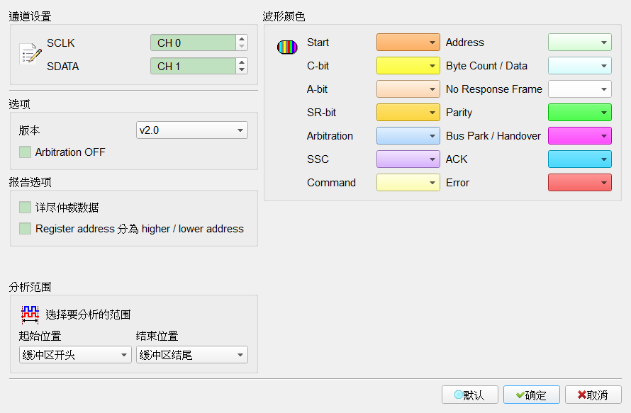Decrease the SDATA channel with down arrow

(242, 69)
